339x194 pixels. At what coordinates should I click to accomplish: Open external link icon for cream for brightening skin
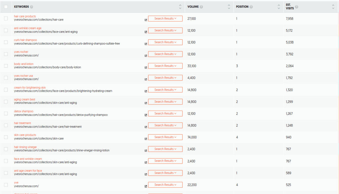pos(146,91)
